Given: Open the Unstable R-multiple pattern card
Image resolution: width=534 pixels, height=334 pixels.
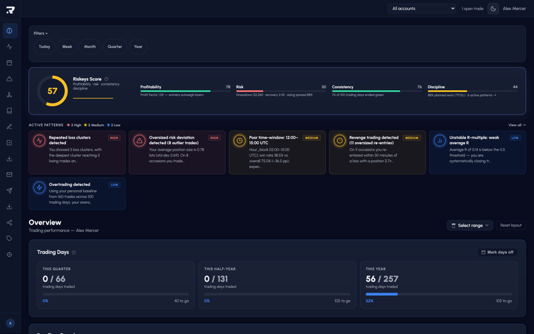Looking at the screenshot, I should pyautogui.click(x=477, y=153).
